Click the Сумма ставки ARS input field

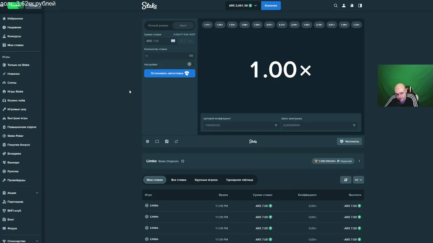tap(160, 41)
